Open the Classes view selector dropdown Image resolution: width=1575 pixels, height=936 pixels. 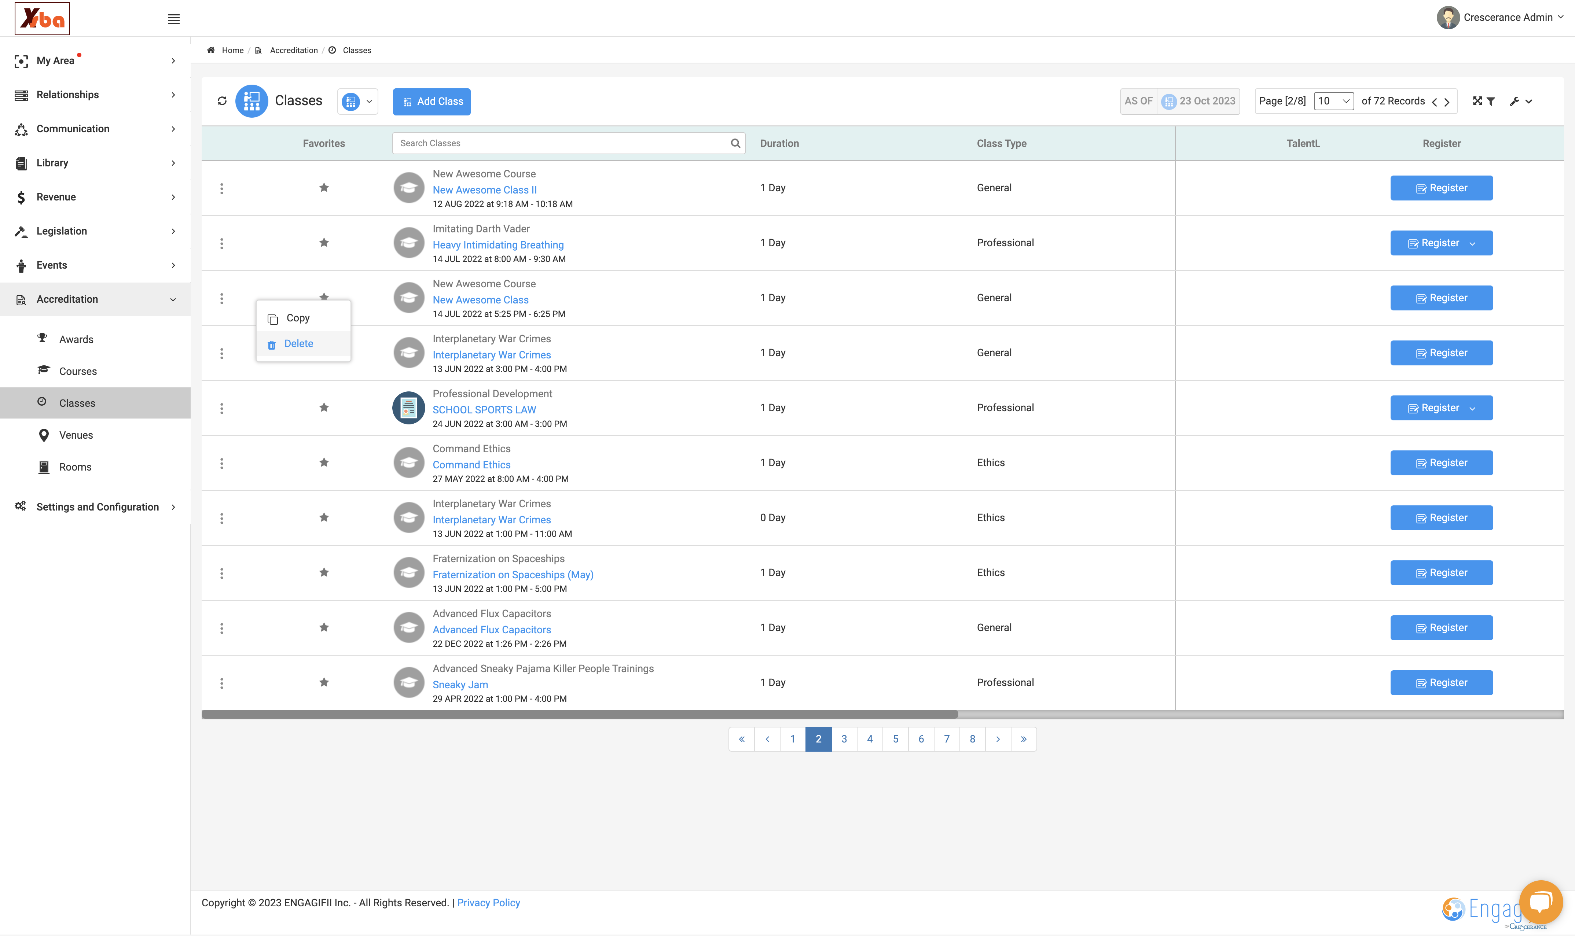pyautogui.click(x=358, y=101)
